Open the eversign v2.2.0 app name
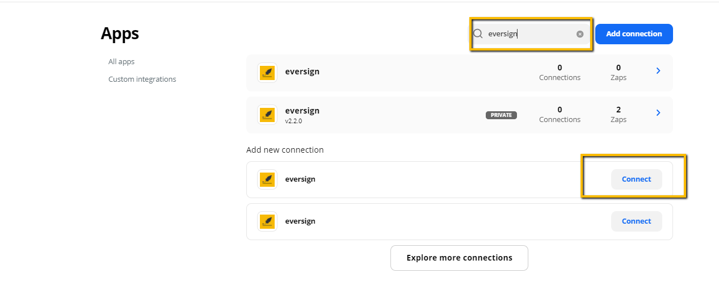The width and height of the screenshot is (719, 302). (x=302, y=111)
